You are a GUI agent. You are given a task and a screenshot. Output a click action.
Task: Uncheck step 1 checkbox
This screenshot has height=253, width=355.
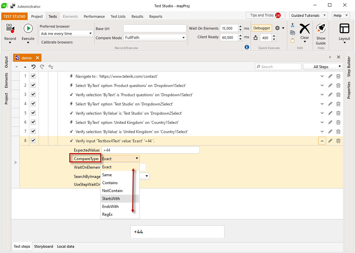33,76
